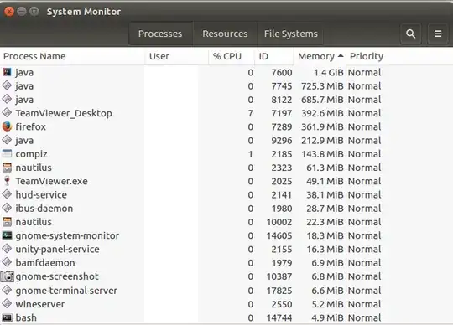
Task: Select the firefox process name
Action: [x=31, y=126]
